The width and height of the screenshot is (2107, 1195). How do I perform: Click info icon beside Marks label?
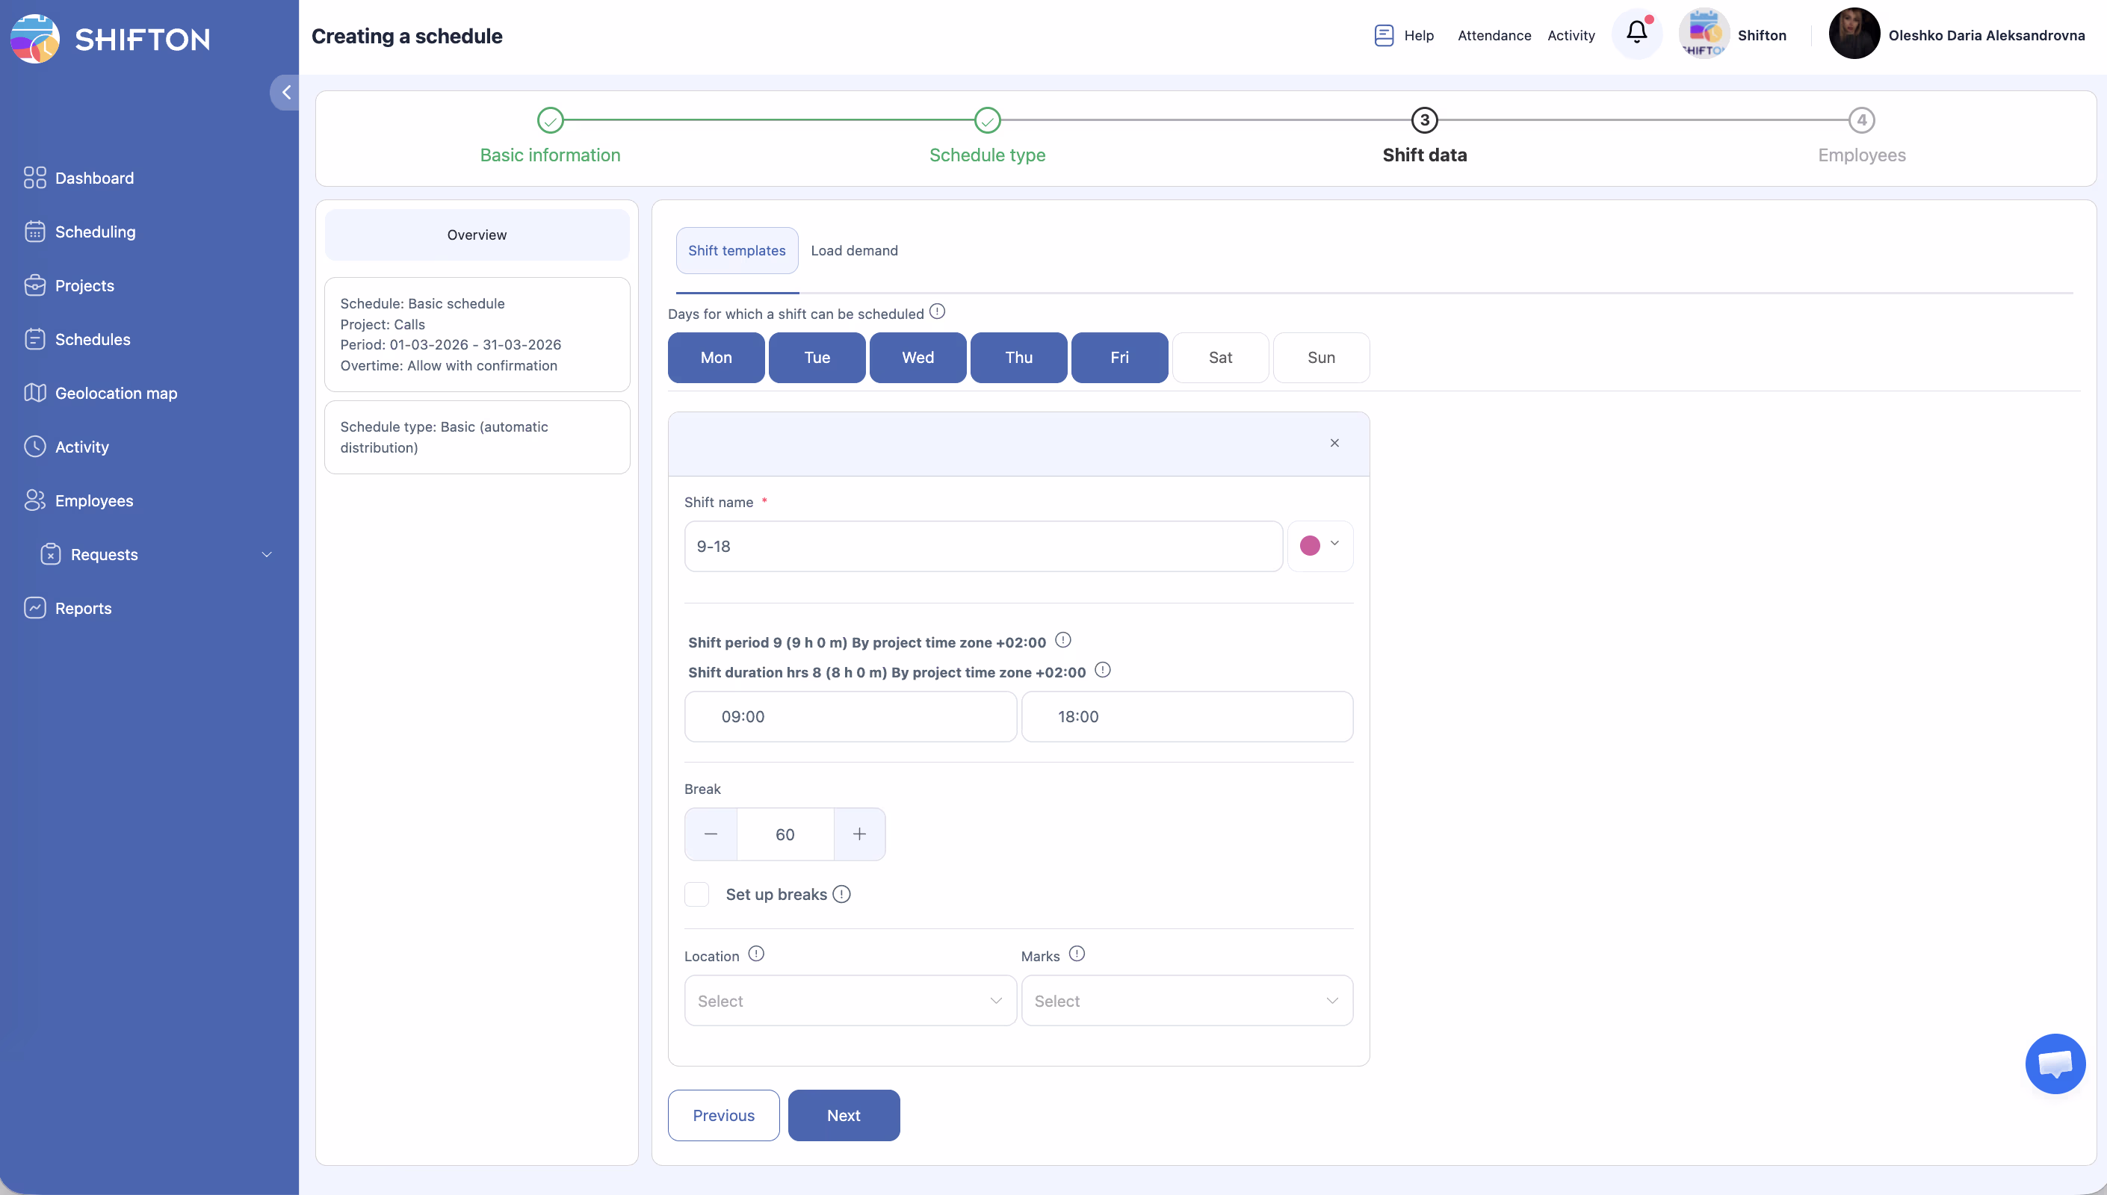[1077, 954]
